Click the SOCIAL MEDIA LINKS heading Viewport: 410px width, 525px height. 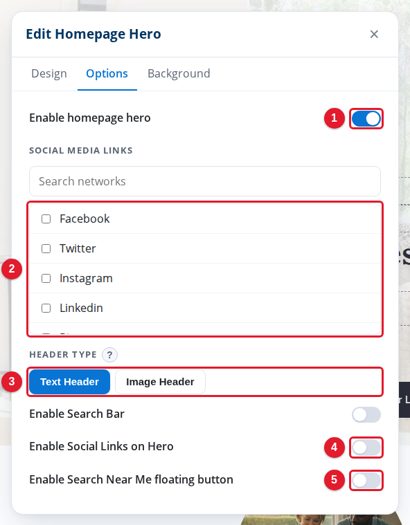point(81,151)
